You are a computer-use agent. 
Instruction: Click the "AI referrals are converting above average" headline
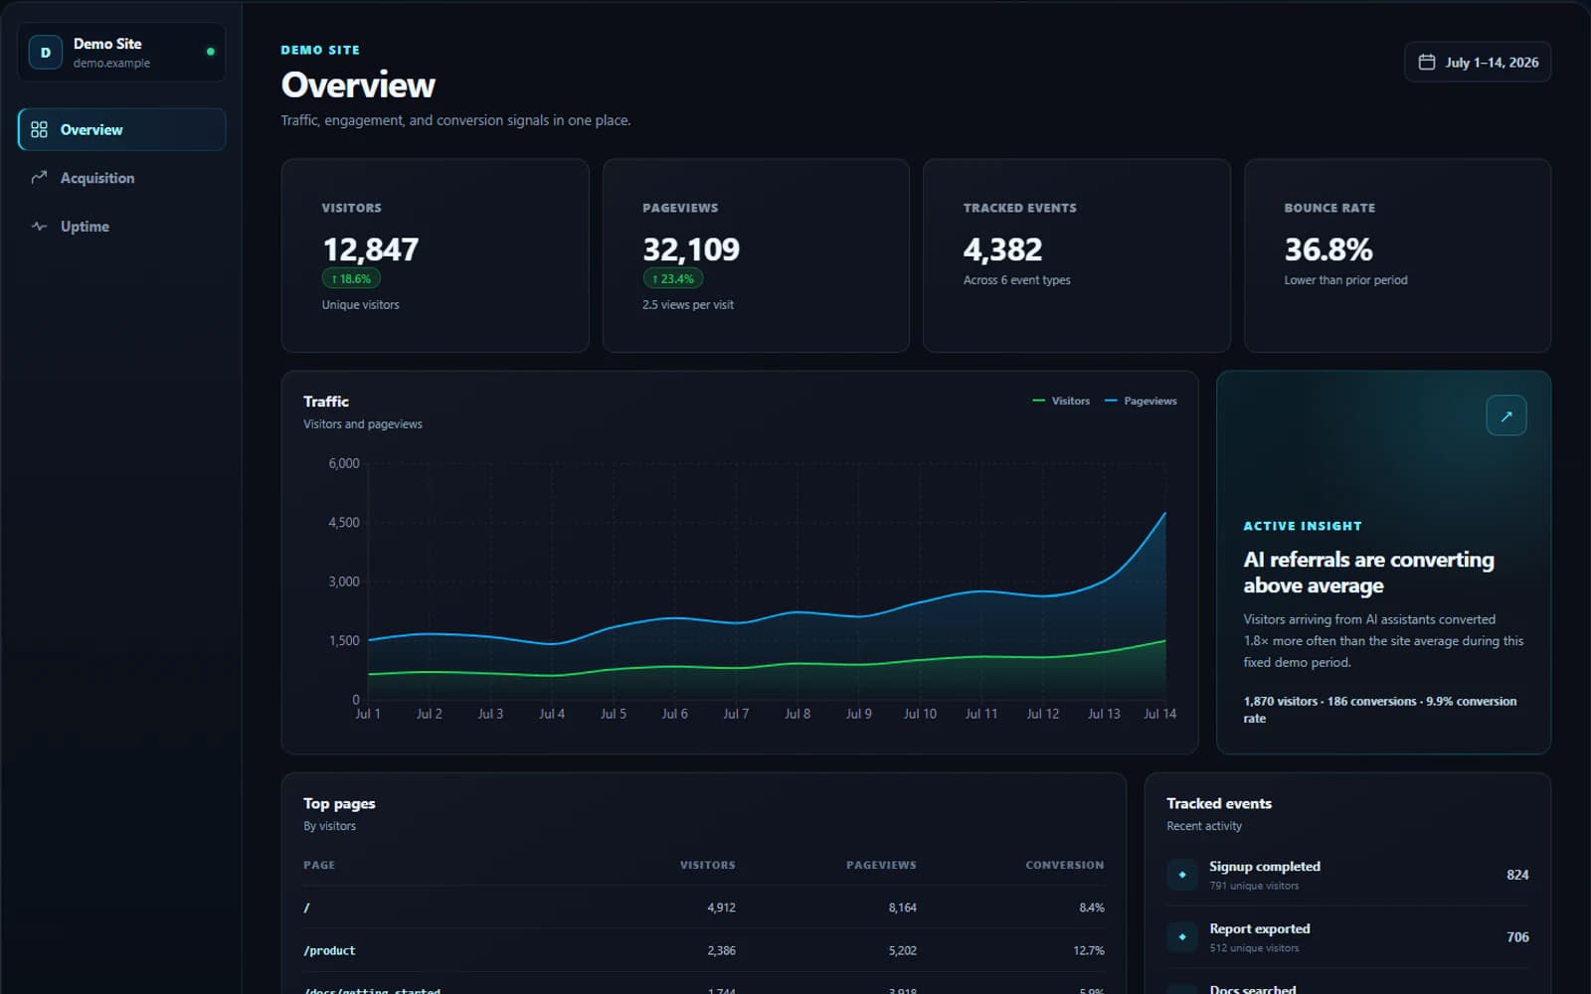click(1368, 573)
